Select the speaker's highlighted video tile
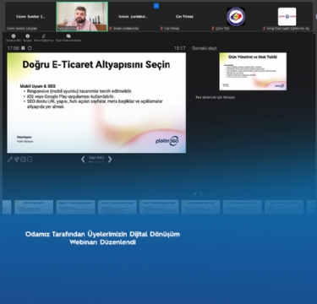Image resolution: width=317 pixels, height=304 pixels. click(x=82, y=17)
